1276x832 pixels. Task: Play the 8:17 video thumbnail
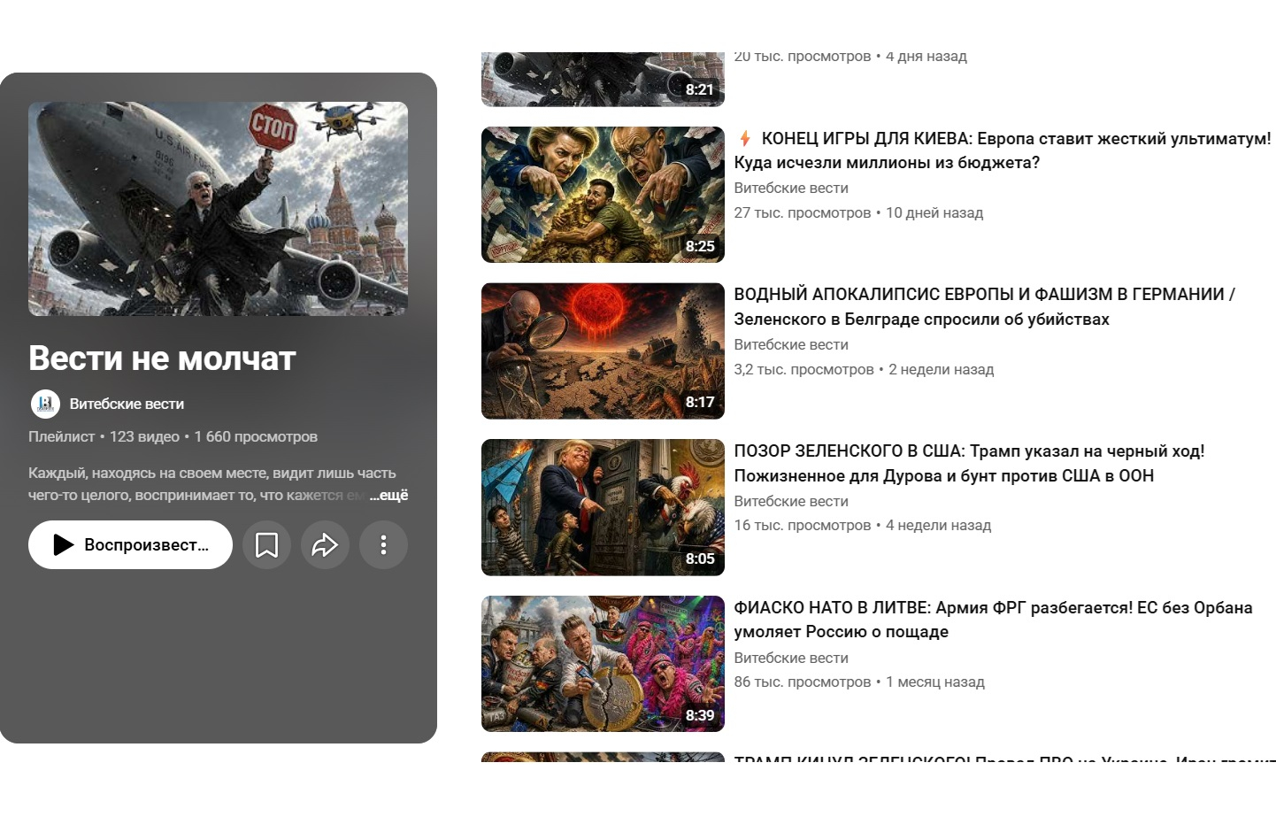pyautogui.click(x=603, y=351)
